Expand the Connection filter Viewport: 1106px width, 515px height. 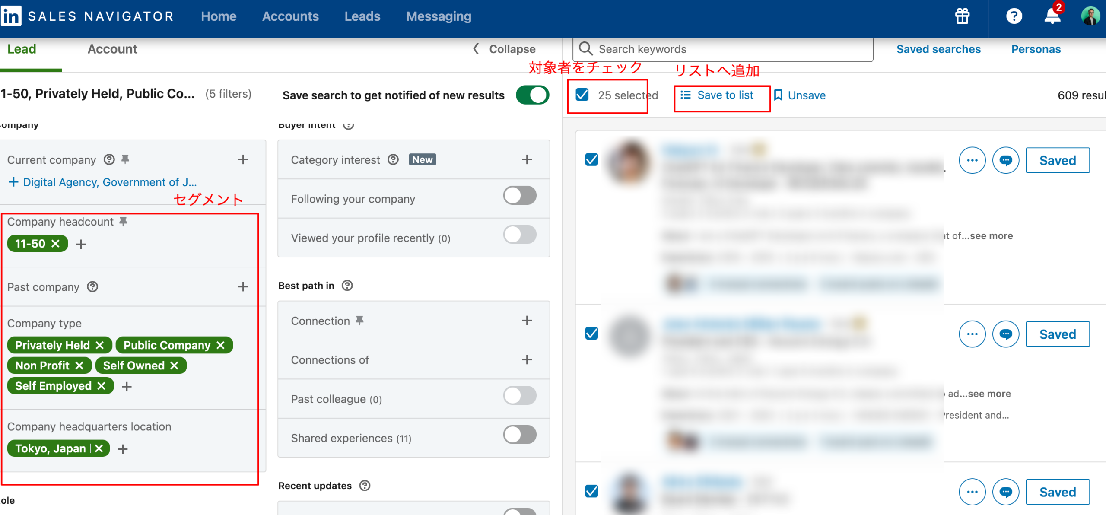pos(527,321)
